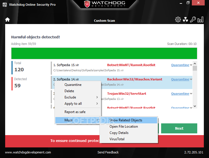Minimize the Watchdog window
Image resolution: width=209 pixels, height=158 pixels.
[181, 3]
